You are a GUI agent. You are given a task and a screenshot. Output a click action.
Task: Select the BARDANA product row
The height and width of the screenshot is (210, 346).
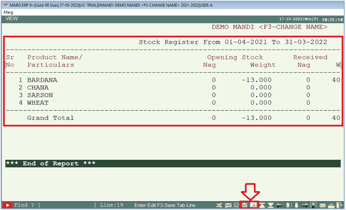click(x=173, y=80)
